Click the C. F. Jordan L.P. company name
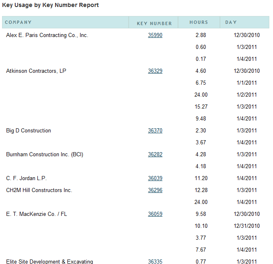The width and height of the screenshot is (273, 264). (26, 178)
